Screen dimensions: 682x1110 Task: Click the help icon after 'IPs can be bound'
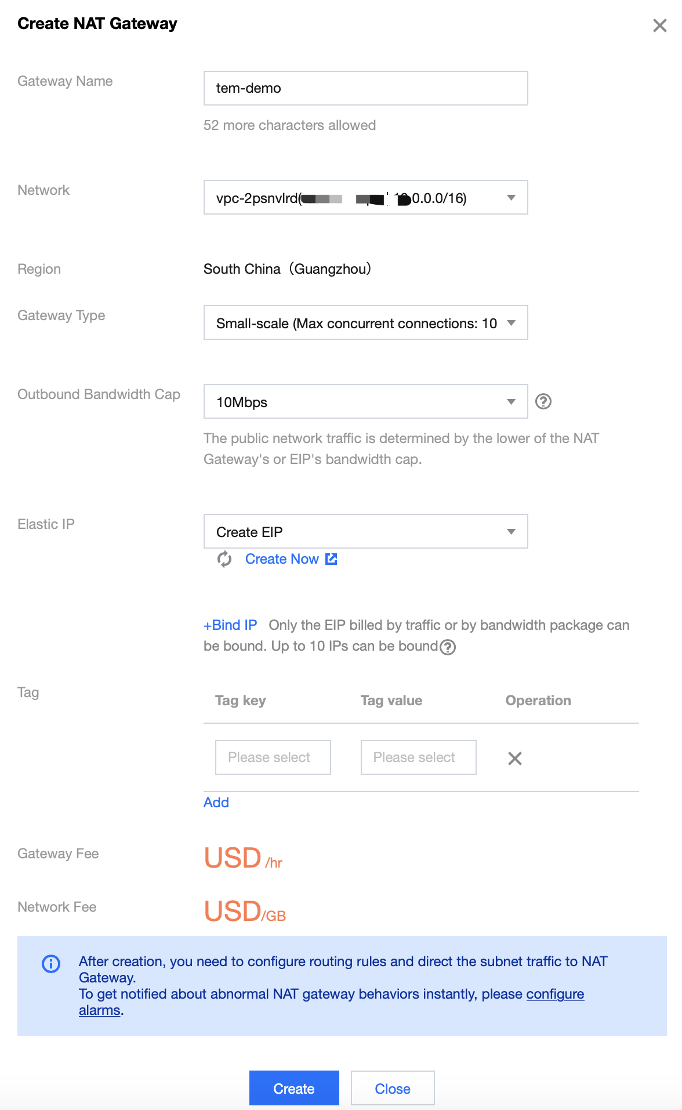tap(448, 647)
